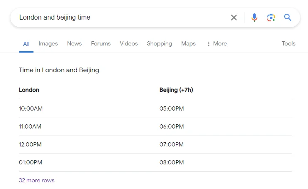Open the News tab
The width and height of the screenshot is (308, 189).
[74, 44]
